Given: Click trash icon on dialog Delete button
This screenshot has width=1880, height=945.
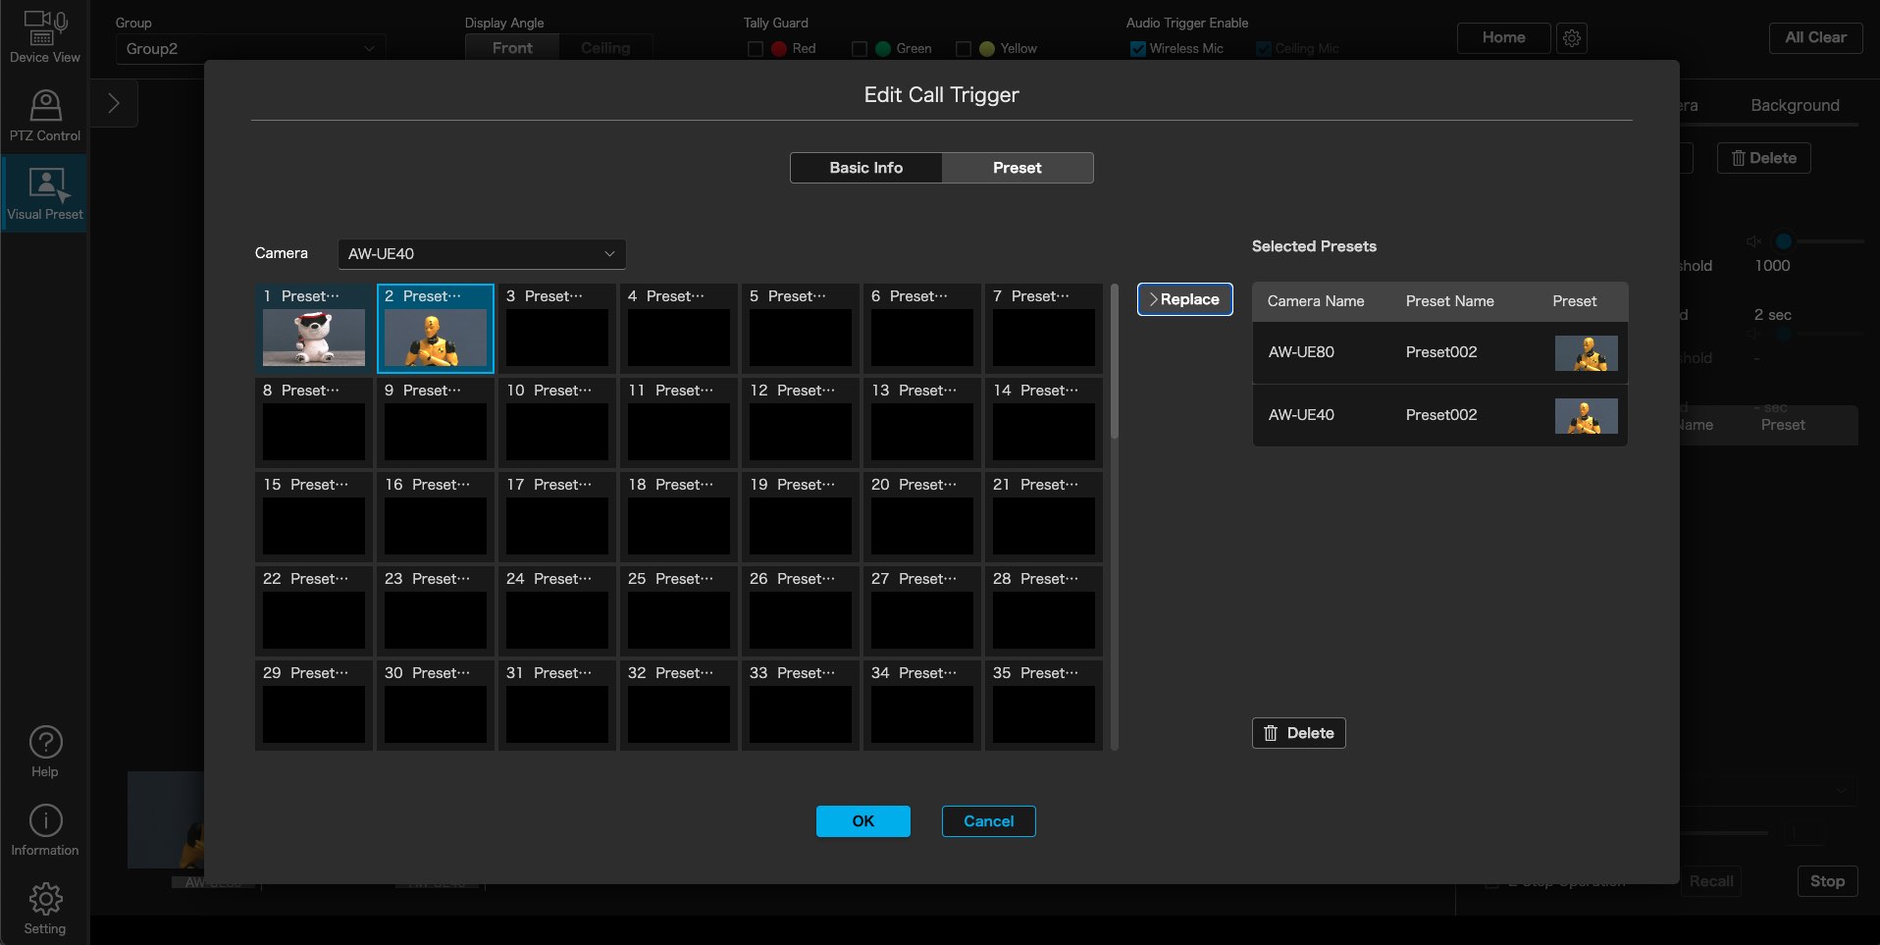Looking at the screenshot, I should coord(1271,733).
